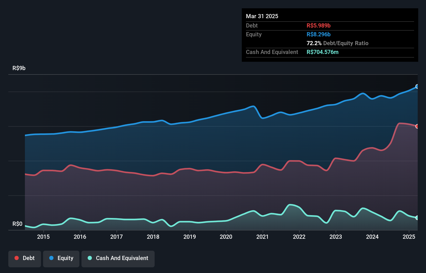This screenshot has height=273, width=426.
Task: Click the teal Cash endpoint marker
Action: [417, 218]
